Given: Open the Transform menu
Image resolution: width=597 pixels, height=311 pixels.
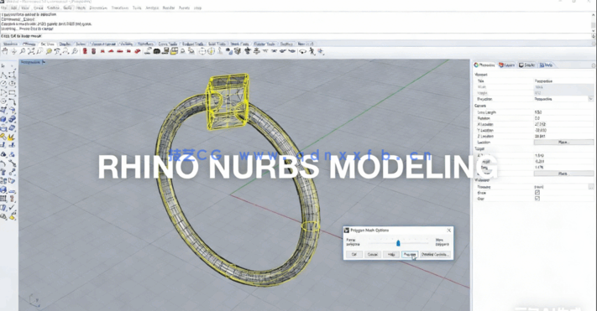Looking at the screenshot, I should tap(119, 8).
